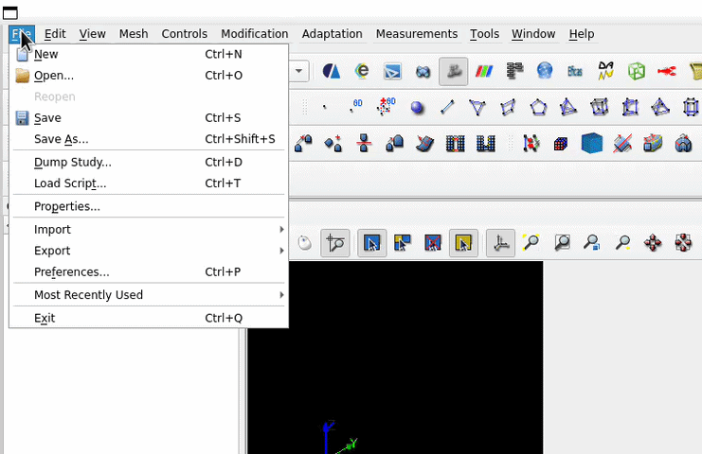Activate the Panning four-arrow tool
Viewport: 702px width, 454px height.
653,243
